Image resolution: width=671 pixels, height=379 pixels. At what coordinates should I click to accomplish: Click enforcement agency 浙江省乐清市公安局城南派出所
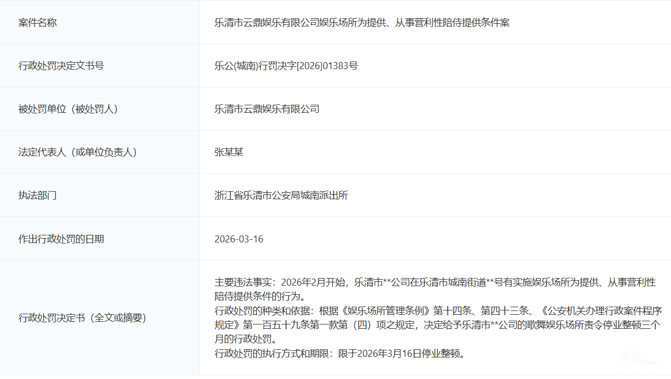pos(281,195)
